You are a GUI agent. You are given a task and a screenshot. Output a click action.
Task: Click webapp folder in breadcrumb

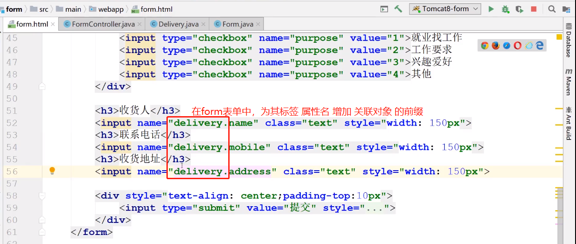coord(107,9)
